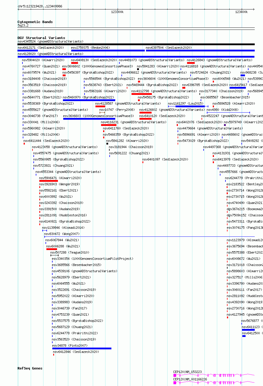Open variant nsv4128020 (gnomADStructuralVariants)
Screen dimensions: 263x386
(x=51, y=54)
